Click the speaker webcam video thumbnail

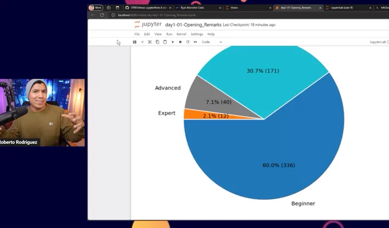click(42, 112)
